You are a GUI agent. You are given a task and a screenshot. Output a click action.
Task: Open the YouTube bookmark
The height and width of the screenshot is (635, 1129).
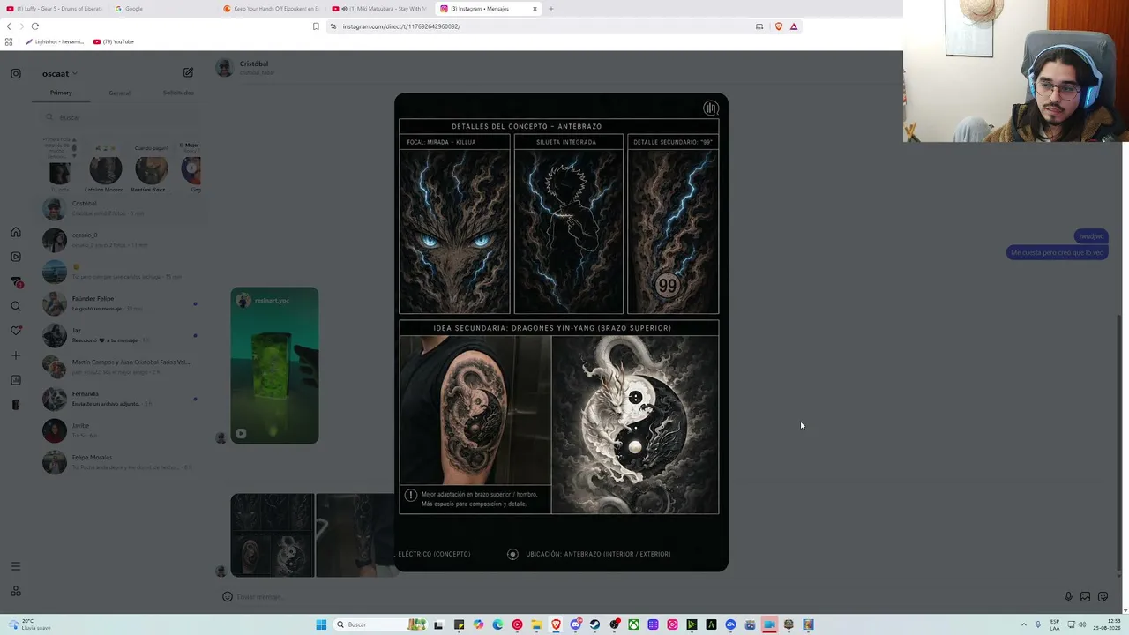coord(113,41)
